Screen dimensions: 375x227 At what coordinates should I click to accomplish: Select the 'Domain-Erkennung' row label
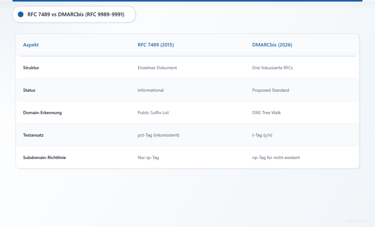(x=42, y=113)
